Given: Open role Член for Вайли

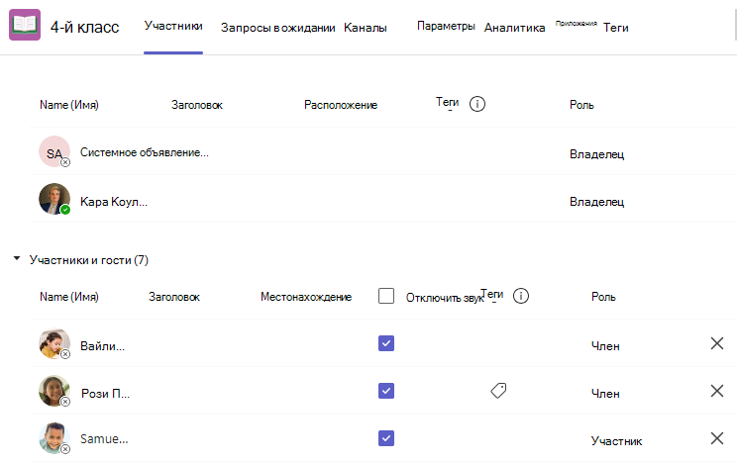Looking at the screenshot, I should click(605, 346).
